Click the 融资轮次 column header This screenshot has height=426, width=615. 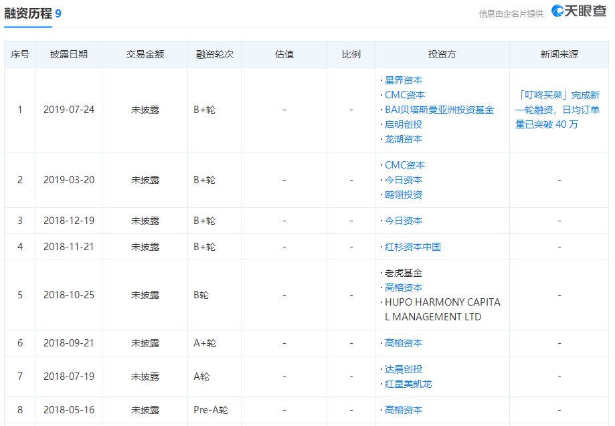(215, 54)
